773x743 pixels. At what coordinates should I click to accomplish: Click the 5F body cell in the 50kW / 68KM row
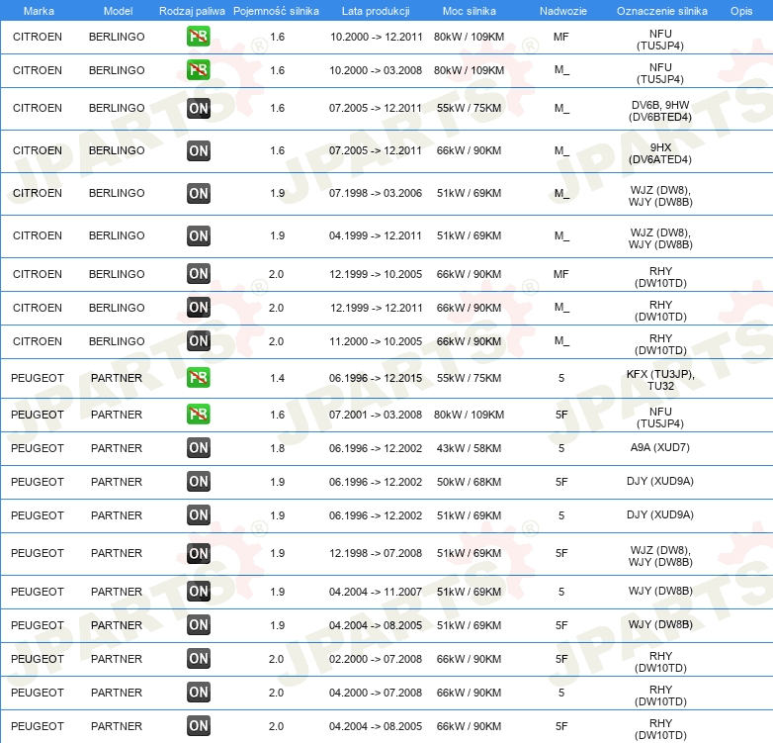click(x=561, y=482)
